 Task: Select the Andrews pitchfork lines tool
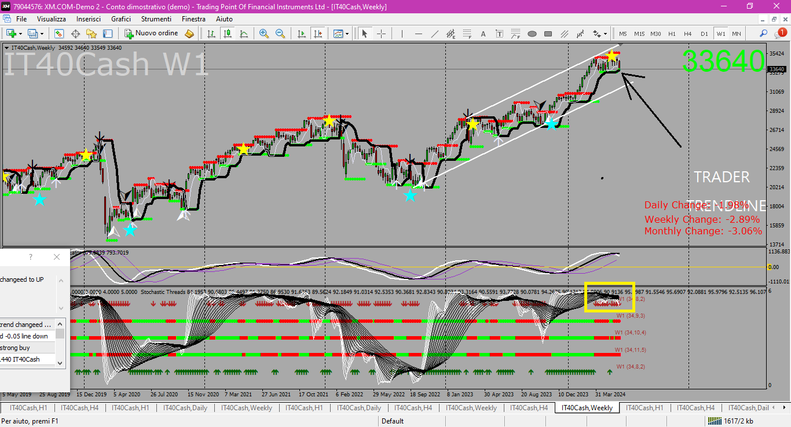pyautogui.click(x=565, y=34)
